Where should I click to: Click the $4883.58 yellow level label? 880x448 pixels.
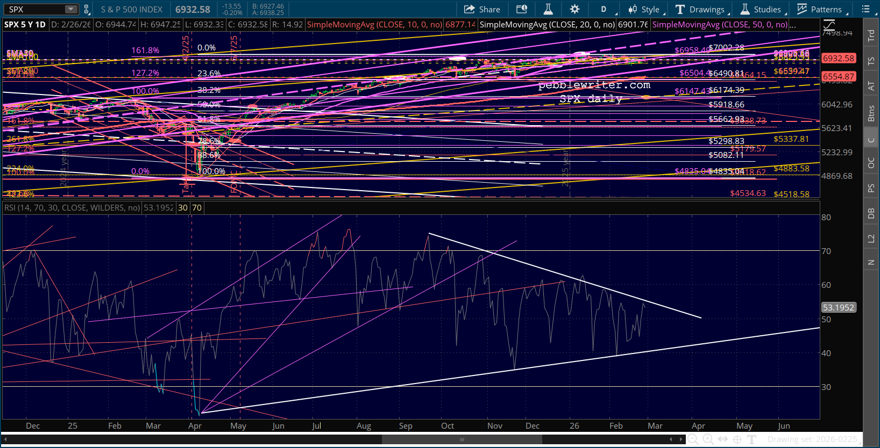[791, 169]
